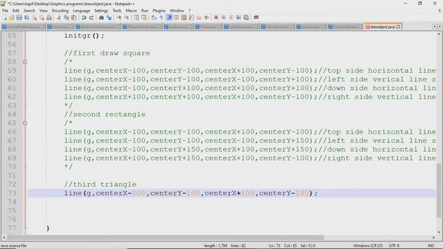The height and width of the screenshot is (249, 443).
Task: Click the horizontal scrollbar thumb
Action: tap(165, 237)
